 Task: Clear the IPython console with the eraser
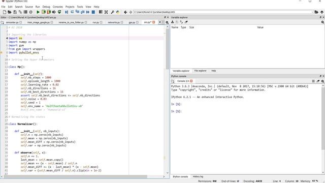(318, 81)
